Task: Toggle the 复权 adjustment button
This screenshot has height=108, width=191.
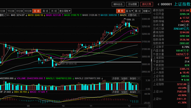Action: (x=121, y=11)
